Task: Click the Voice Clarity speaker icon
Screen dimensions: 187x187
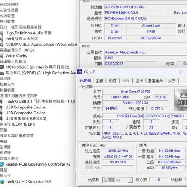Action: coord(1,56)
